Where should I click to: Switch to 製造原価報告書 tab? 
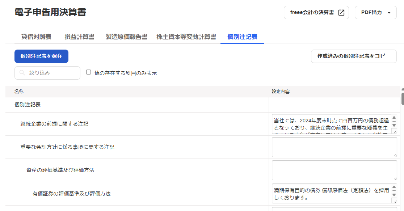pyautogui.click(x=126, y=37)
